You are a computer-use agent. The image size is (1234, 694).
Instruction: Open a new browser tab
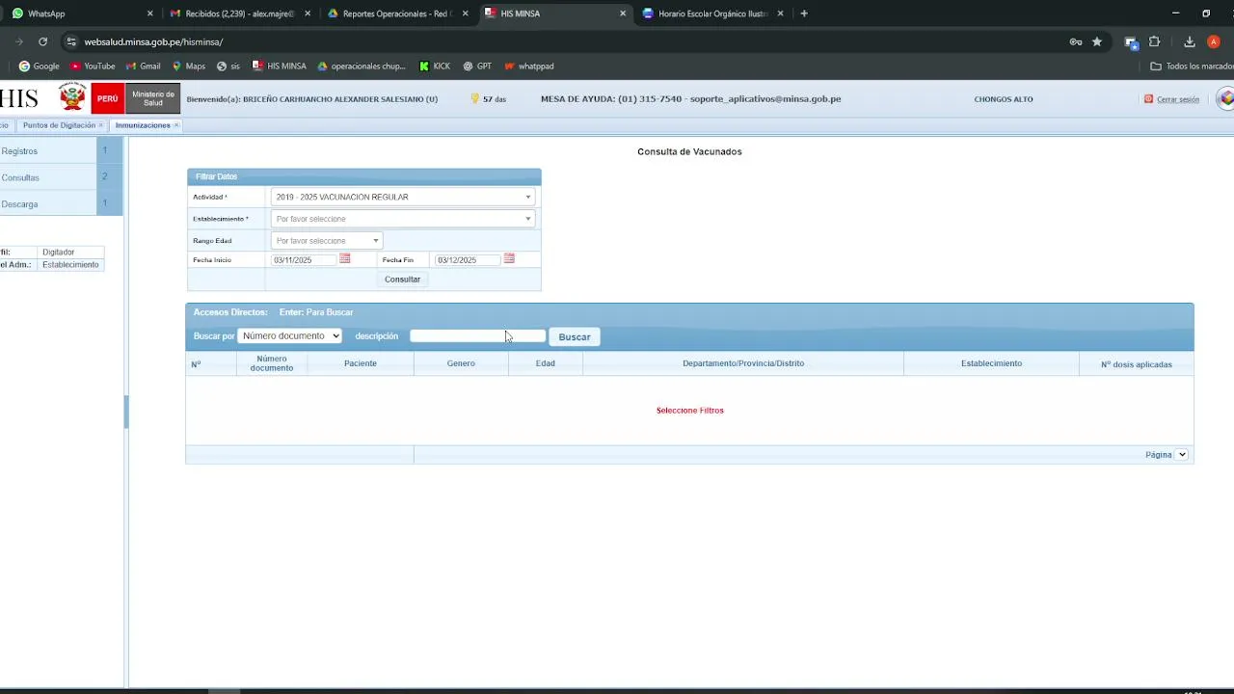(804, 13)
